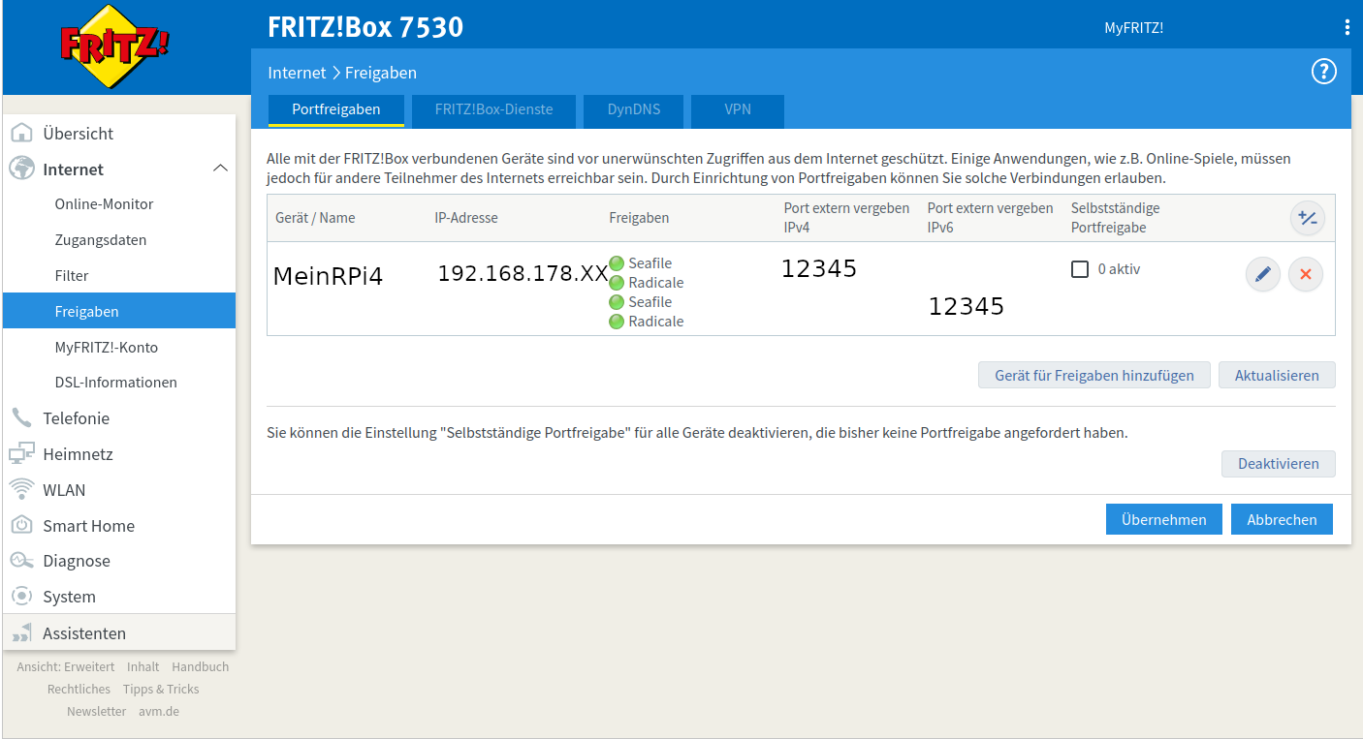Image resolution: width=1363 pixels, height=739 pixels.
Task: Click the Deaktivieren button
Action: (1278, 464)
